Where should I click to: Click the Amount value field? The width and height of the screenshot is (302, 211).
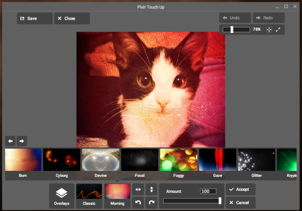coord(208,191)
